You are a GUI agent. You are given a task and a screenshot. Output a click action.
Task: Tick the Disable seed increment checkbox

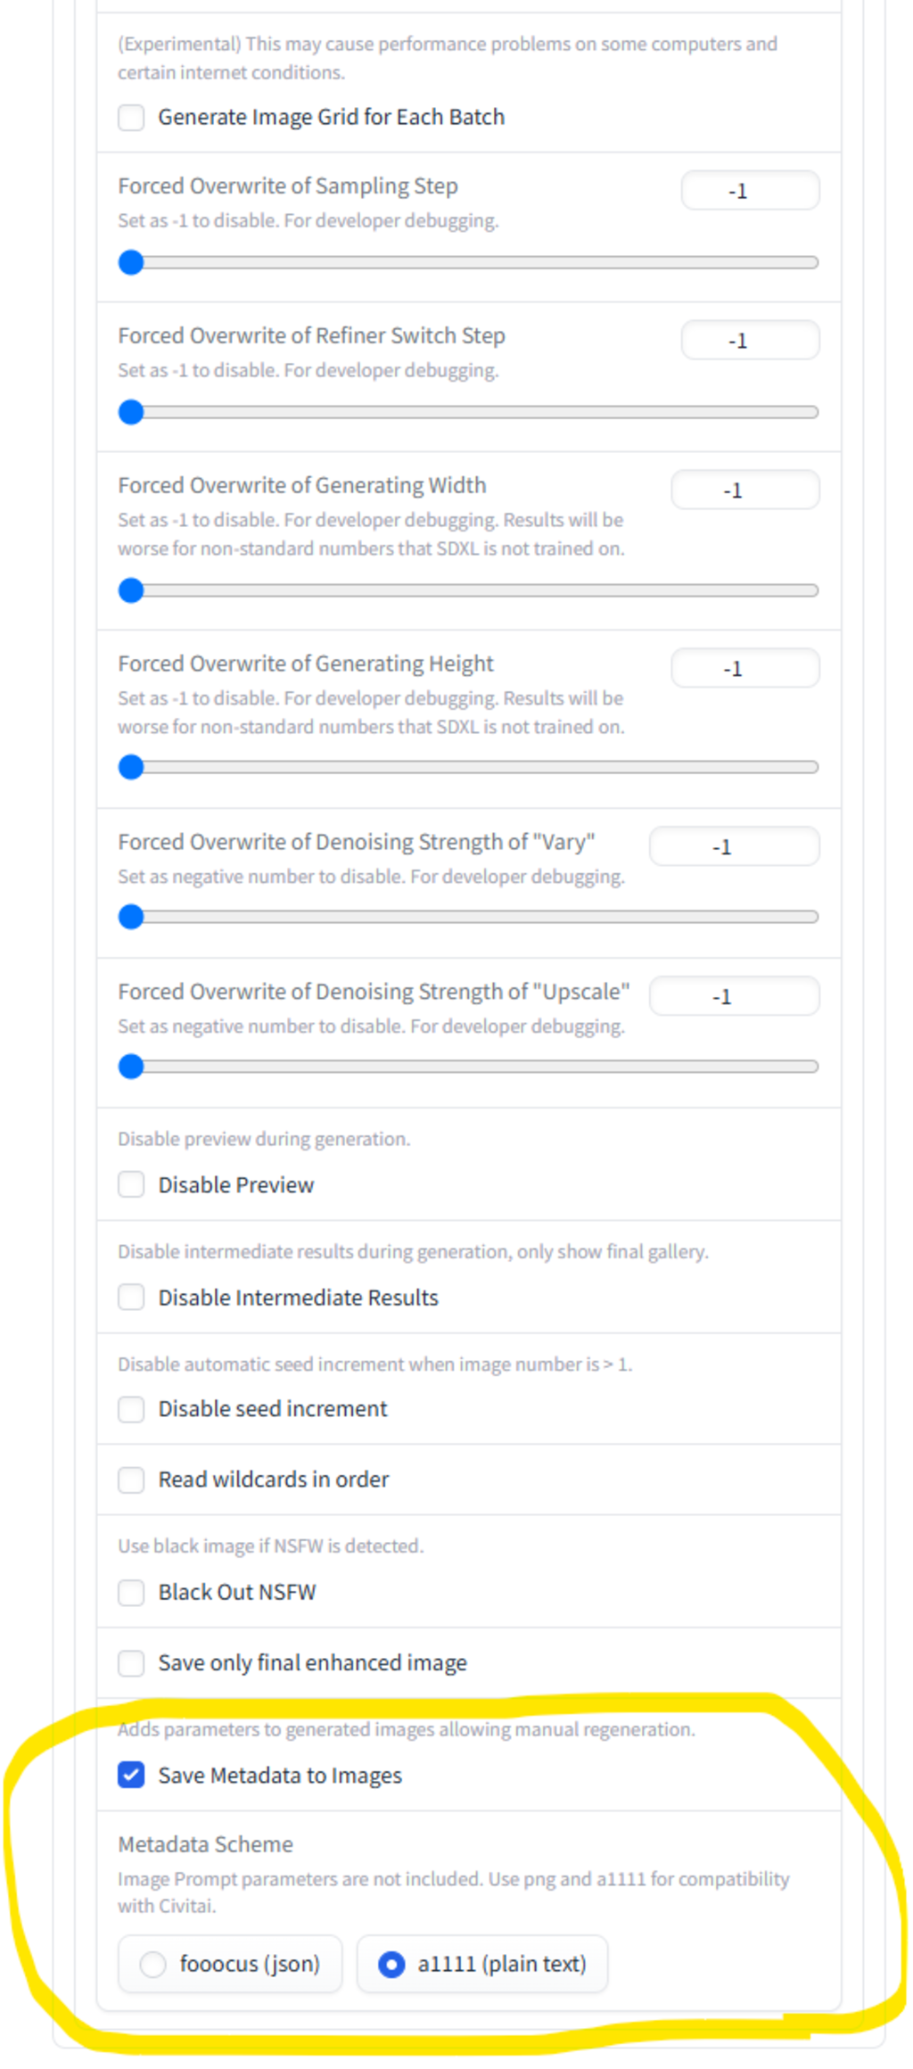131,1409
